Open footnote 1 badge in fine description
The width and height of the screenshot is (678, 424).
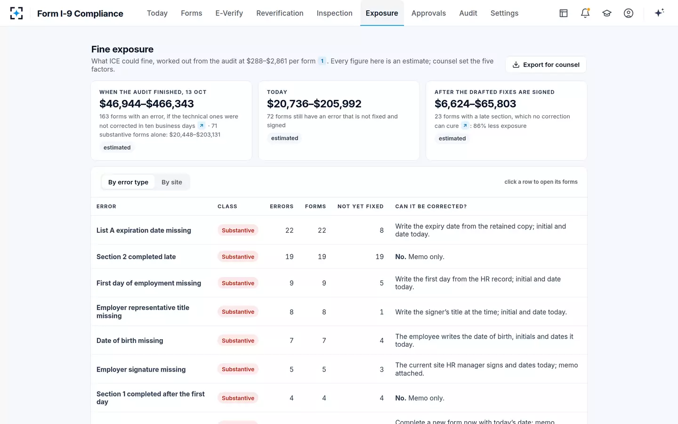pyautogui.click(x=322, y=61)
